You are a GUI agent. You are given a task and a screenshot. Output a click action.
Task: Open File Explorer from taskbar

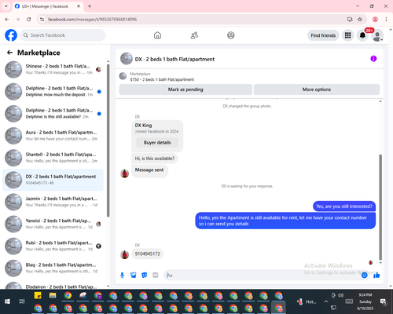[53, 295]
